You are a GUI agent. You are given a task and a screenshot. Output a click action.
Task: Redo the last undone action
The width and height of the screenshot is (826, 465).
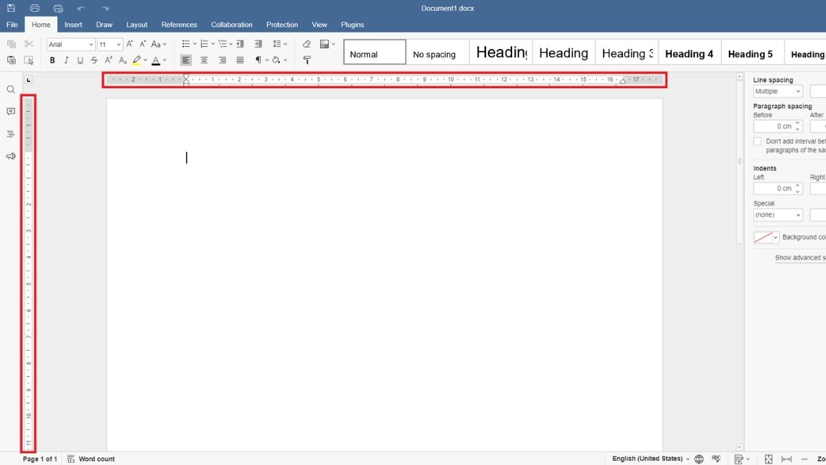(x=105, y=8)
